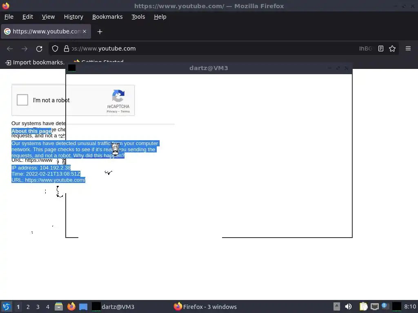Launch Firefox from the taskbar quick launcher
The height and width of the screenshot is (313, 418).
tap(71, 306)
